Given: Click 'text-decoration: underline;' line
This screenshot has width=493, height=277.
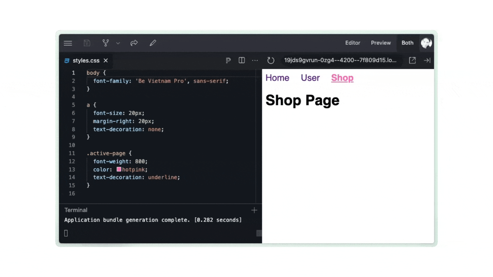Looking at the screenshot, I should pyautogui.click(x=136, y=177).
